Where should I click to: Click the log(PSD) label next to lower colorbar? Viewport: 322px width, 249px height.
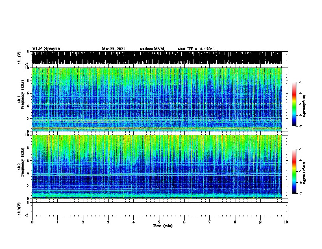coord(304,173)
